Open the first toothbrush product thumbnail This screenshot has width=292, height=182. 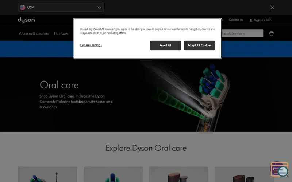(47, 174)
